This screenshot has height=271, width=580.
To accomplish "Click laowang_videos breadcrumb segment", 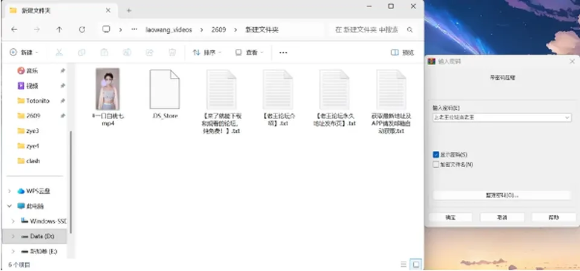I will [169, 30].
